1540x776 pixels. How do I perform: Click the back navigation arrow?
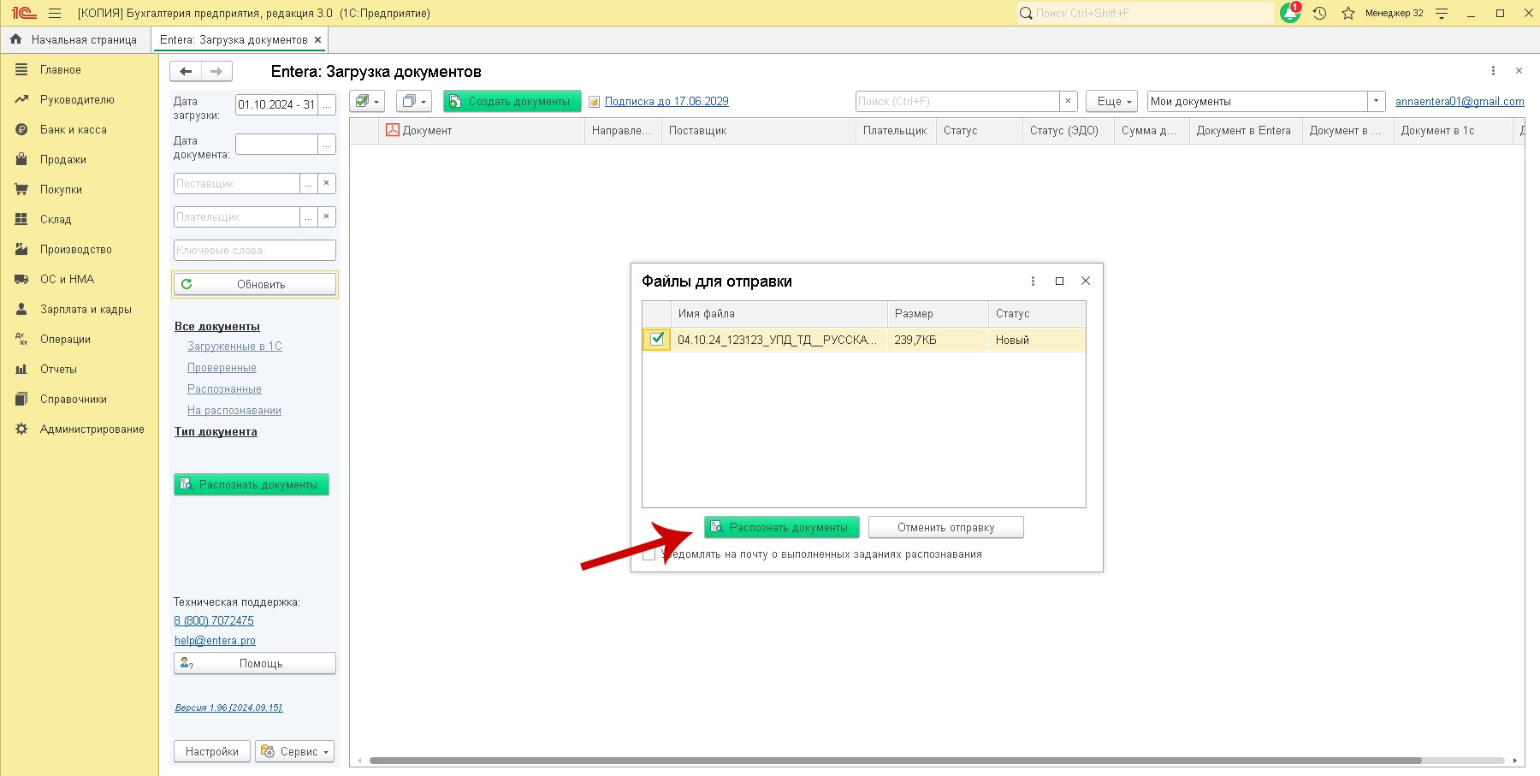coord(186,72)
